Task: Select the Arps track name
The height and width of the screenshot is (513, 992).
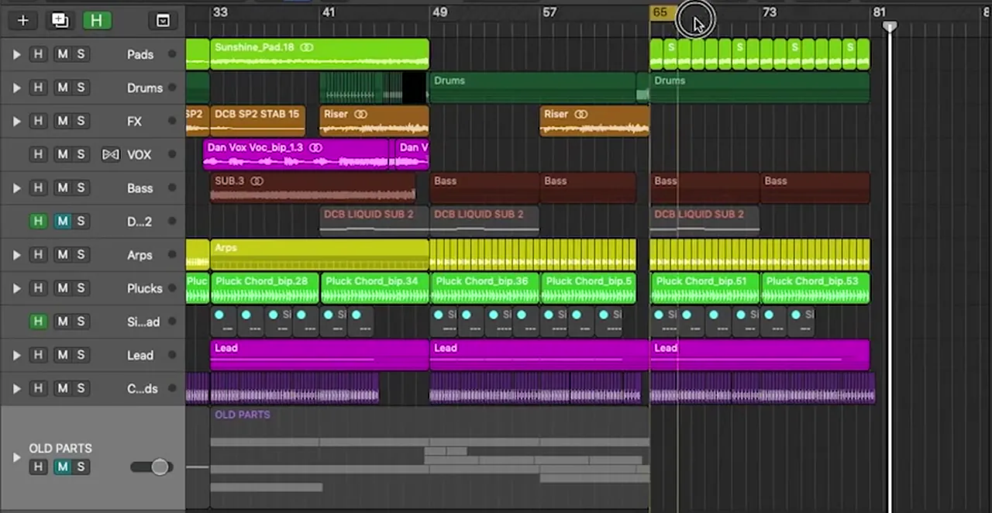Action: coord(139,255)
